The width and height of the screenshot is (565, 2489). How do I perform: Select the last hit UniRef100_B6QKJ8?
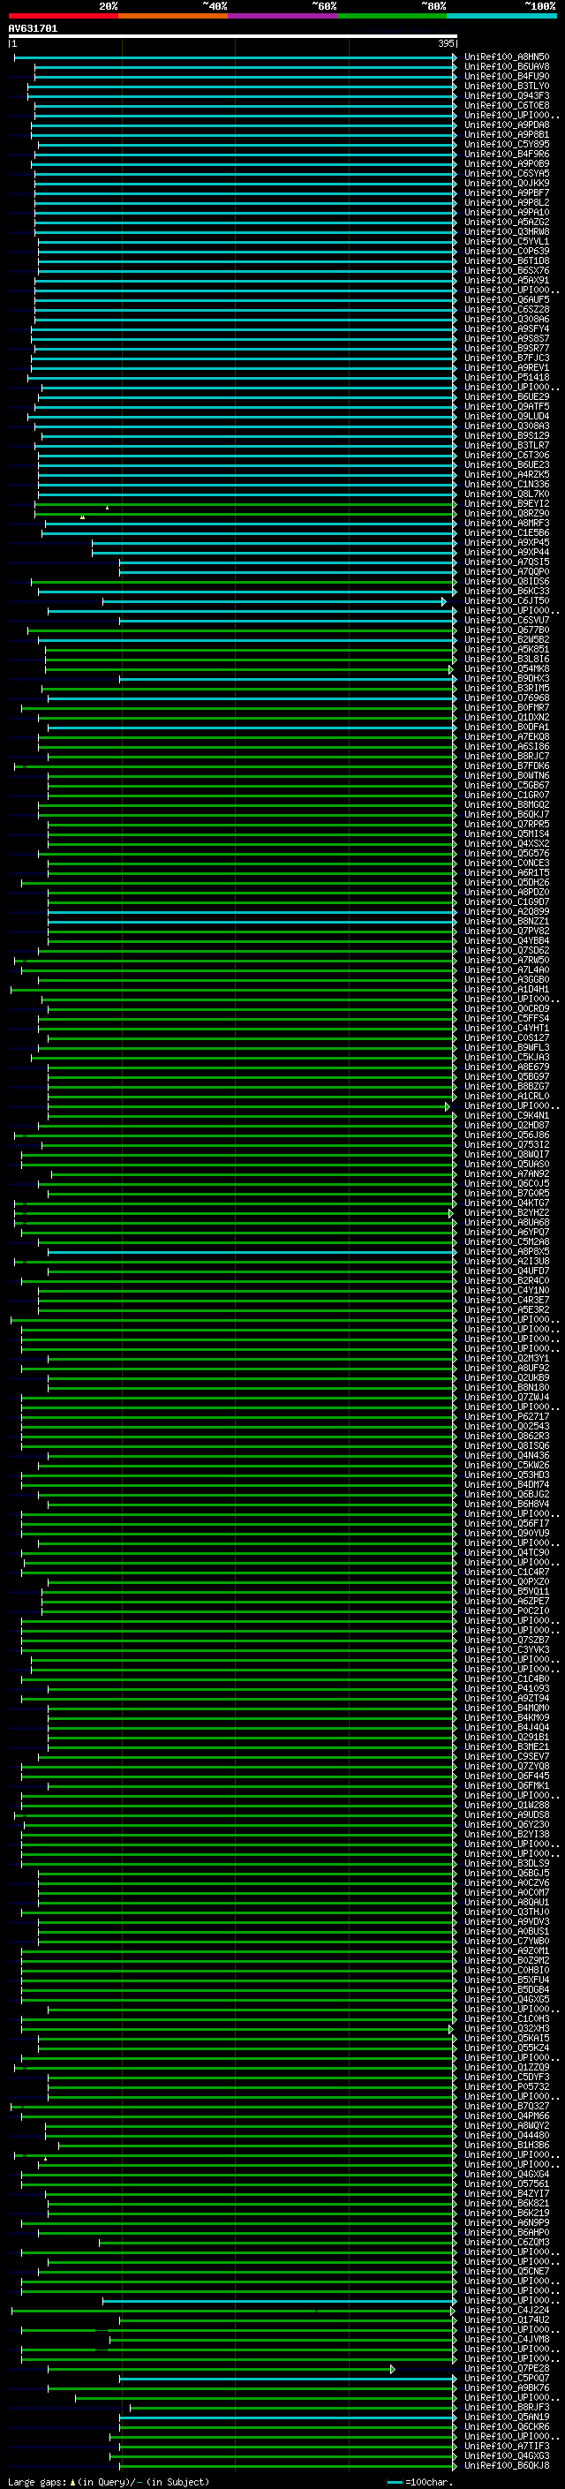(506, 2466)
